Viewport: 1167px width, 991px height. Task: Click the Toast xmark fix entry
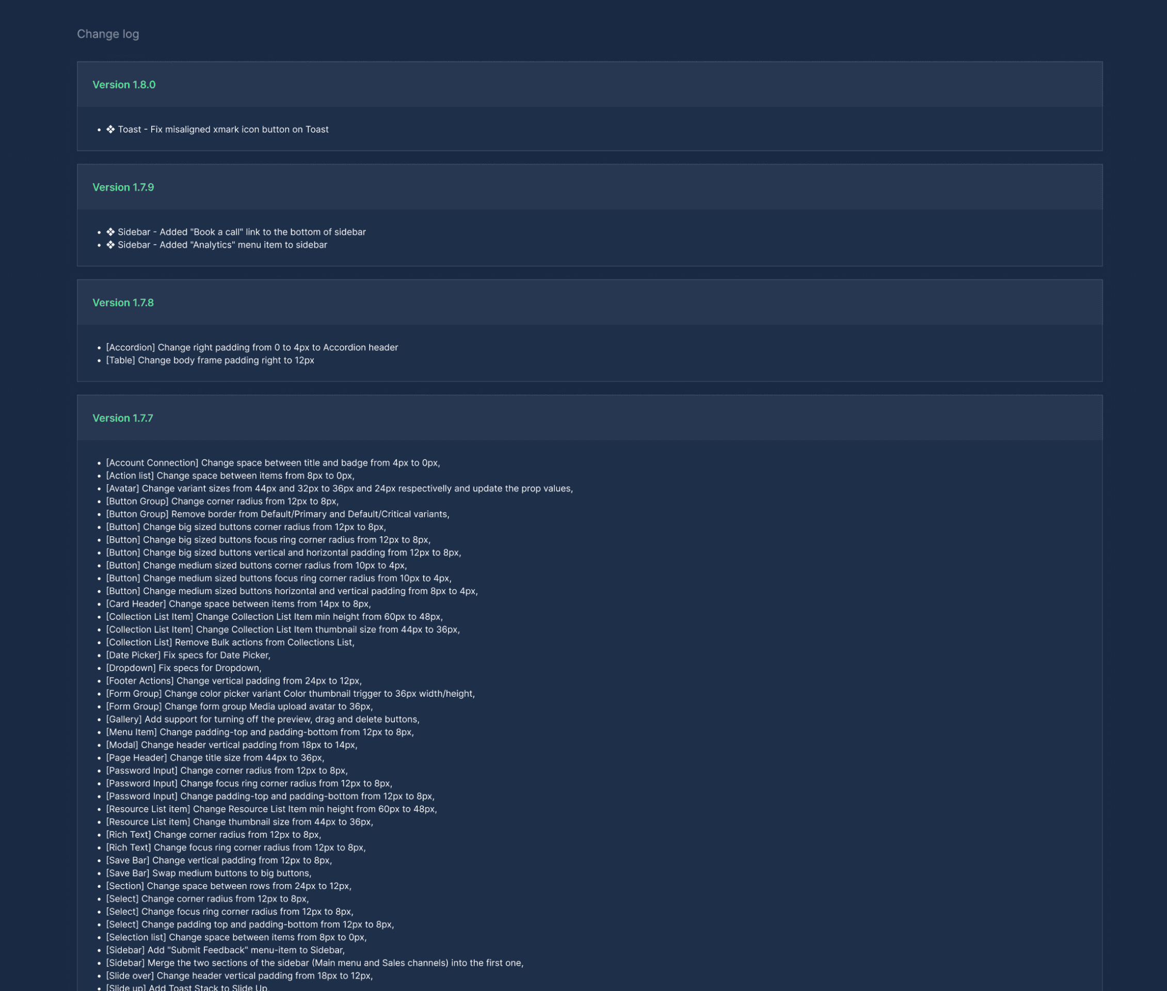click(x=223, y=129)
